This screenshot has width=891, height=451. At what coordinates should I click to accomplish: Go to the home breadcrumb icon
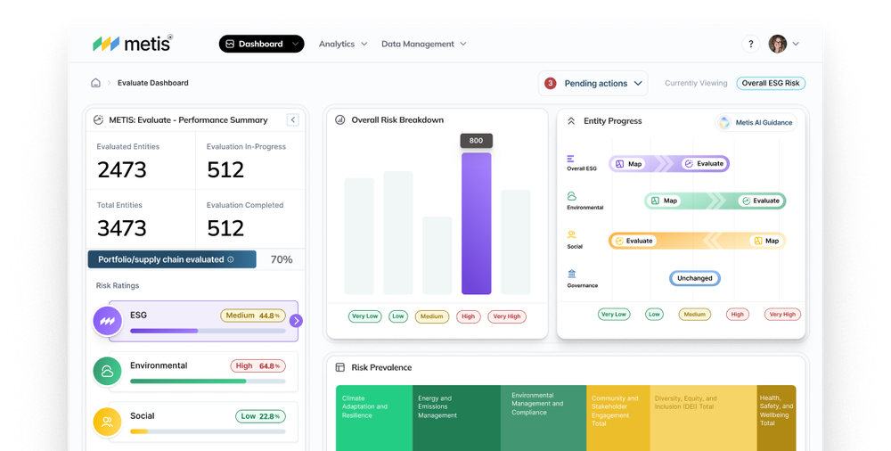(x=95, y=83)
